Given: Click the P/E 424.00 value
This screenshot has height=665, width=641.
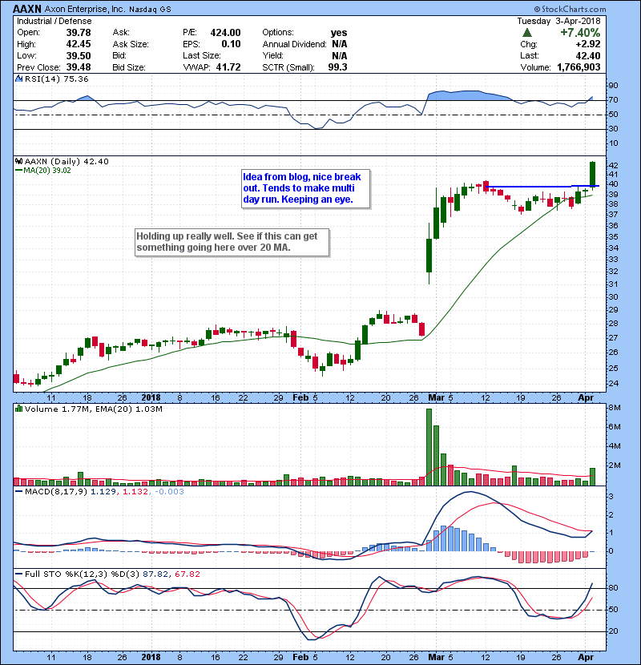Looking at the screenshot, I should [x=225, y=33].
